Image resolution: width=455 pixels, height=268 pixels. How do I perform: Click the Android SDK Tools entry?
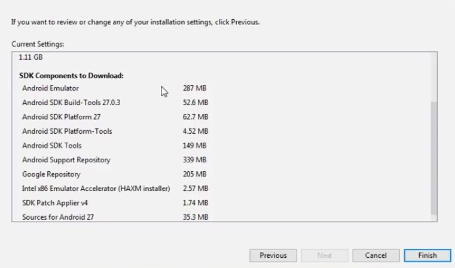(x=52, y=146)
